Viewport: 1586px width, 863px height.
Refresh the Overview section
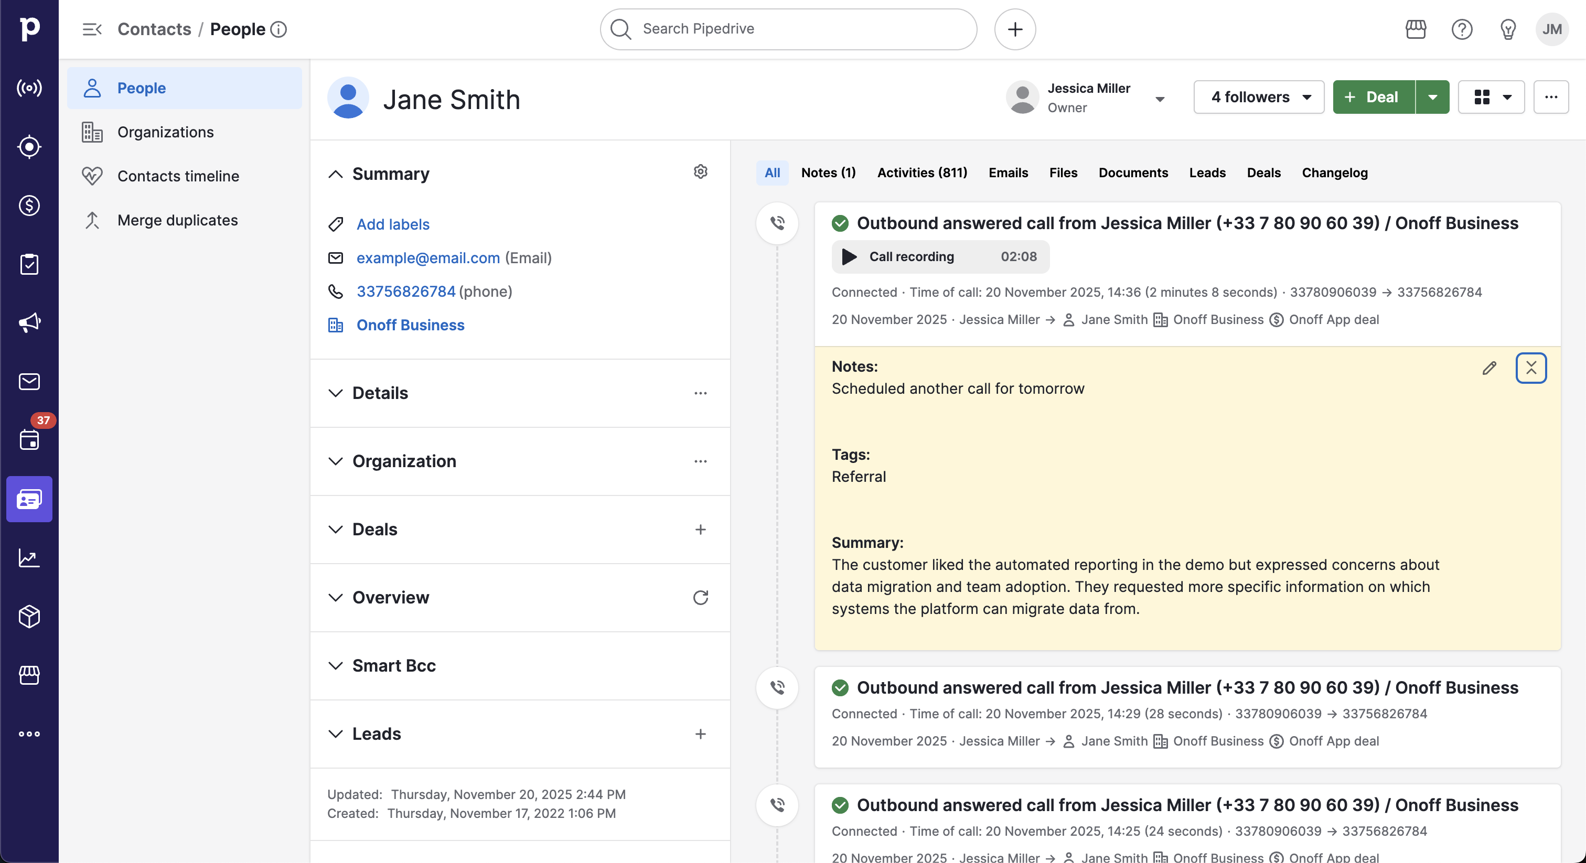700,597
